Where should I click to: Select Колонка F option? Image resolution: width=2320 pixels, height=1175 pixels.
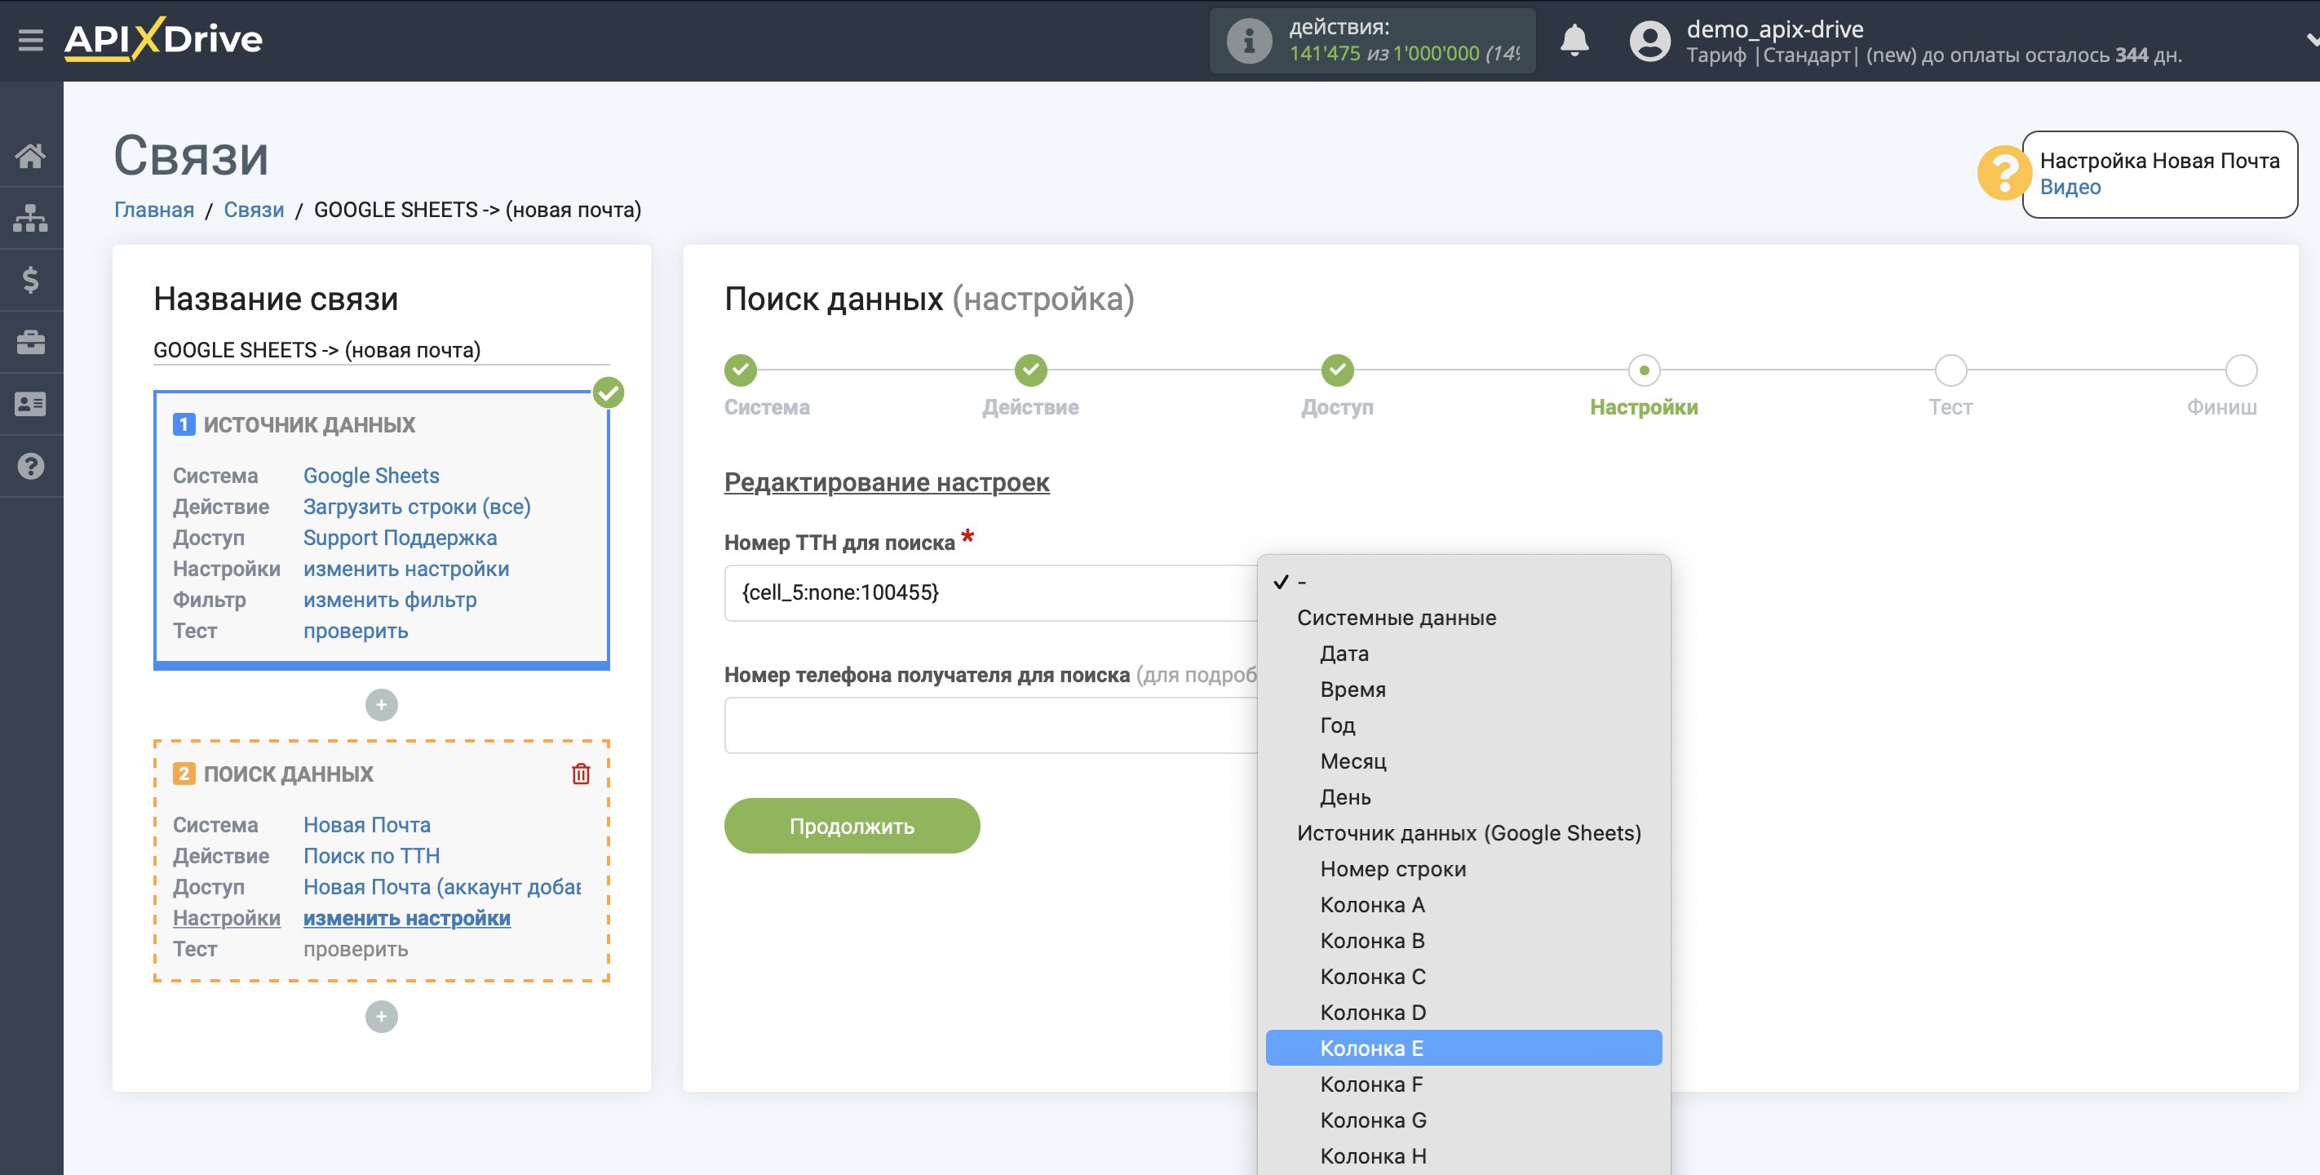click(1463, 1085)
